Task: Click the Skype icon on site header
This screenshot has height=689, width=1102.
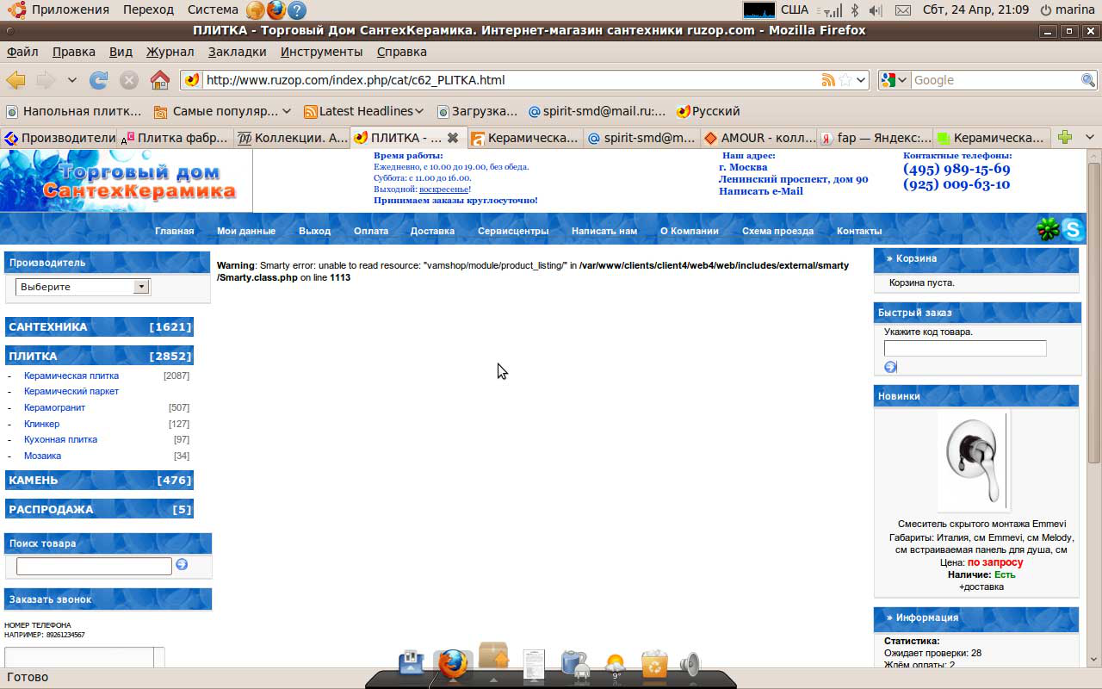Action: coord(1073,229)
